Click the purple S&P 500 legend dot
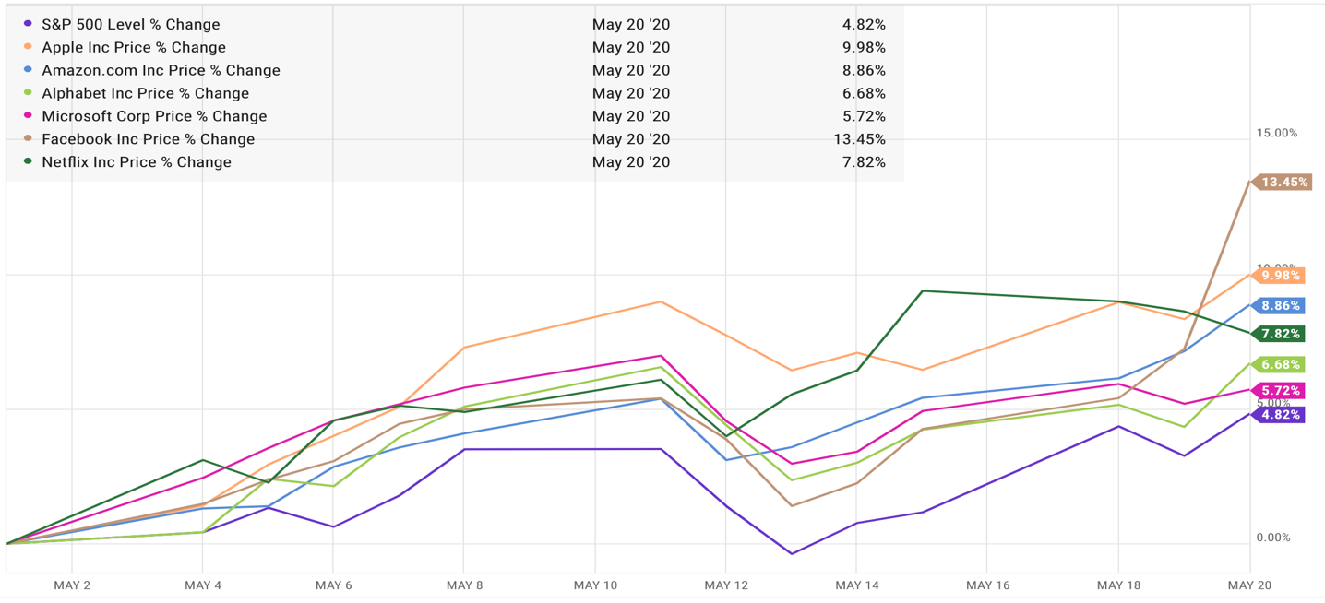The height and width of the screenshot is (603, 1325). [29, 24]
